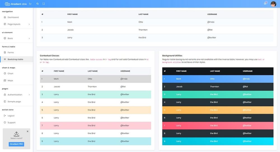Enter fullscreen mode via expand icon
Image resolution: width=280 pixels, height=152 pixels.
tap(44, 4)
